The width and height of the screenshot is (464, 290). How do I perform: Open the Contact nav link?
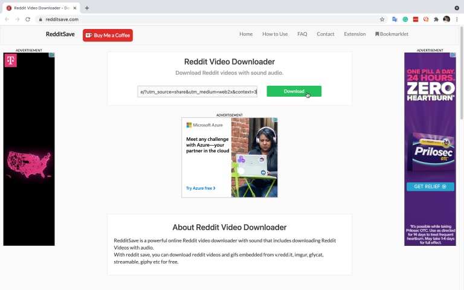326,34
